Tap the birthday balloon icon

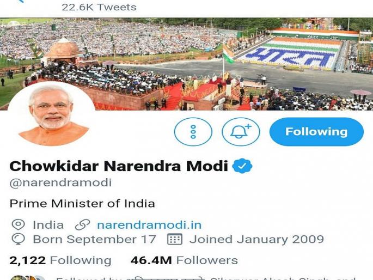(19, 239)
